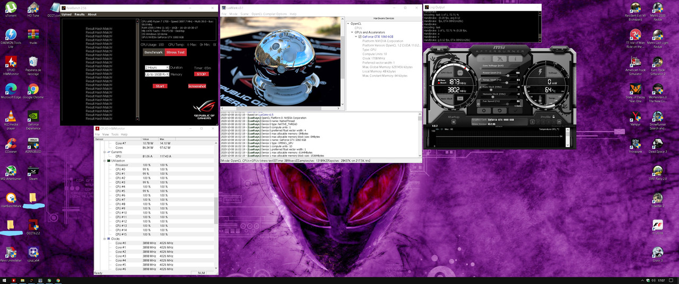The width and height of the screenshot is (679, 284).
Task: Switch to RealBench Benchmark tab
Action: pyautogui.click(x=153, y=52)
